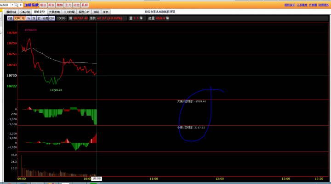
Task: Click the 哈拉 button in the orange bar
Action: coord(76,5)
